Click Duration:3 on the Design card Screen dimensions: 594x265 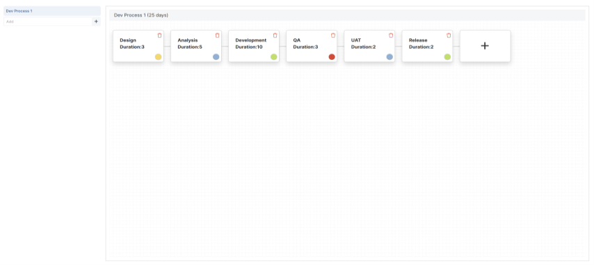[132, 47]
